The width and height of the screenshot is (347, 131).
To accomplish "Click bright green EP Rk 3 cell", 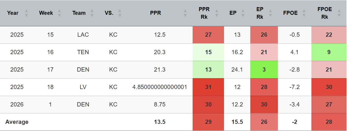I will tap(264, 70).
